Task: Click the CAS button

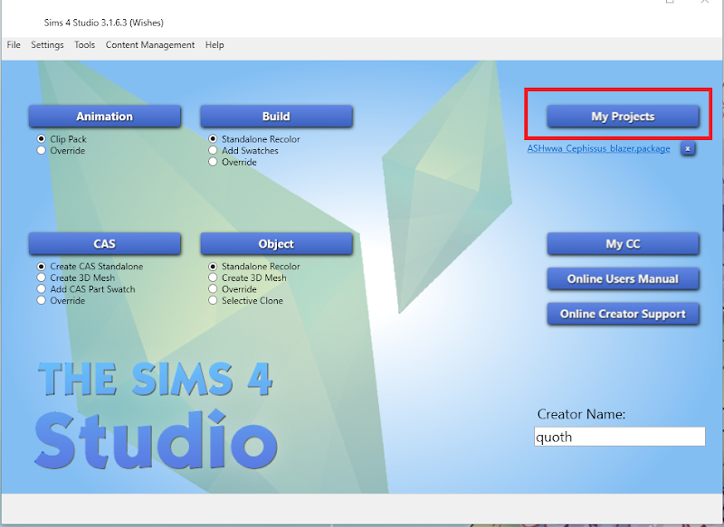Action: [104, 243]
